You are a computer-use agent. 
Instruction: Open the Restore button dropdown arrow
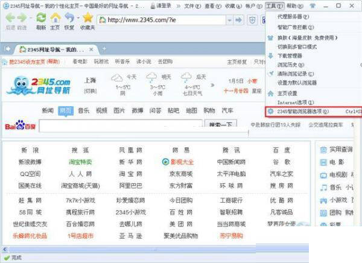pyautogui.click(x=78, y=17)
